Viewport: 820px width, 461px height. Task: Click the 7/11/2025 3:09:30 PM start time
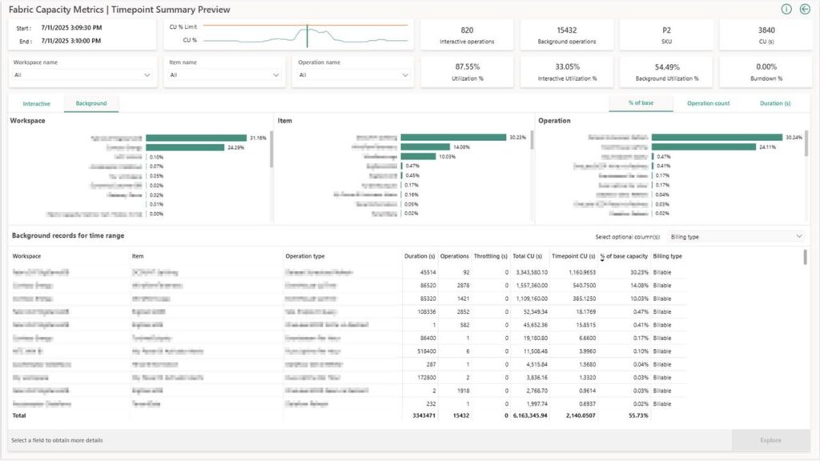pyautogui.click(x=71, y=28)
